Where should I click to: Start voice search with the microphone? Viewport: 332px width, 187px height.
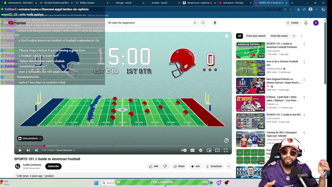215,23
